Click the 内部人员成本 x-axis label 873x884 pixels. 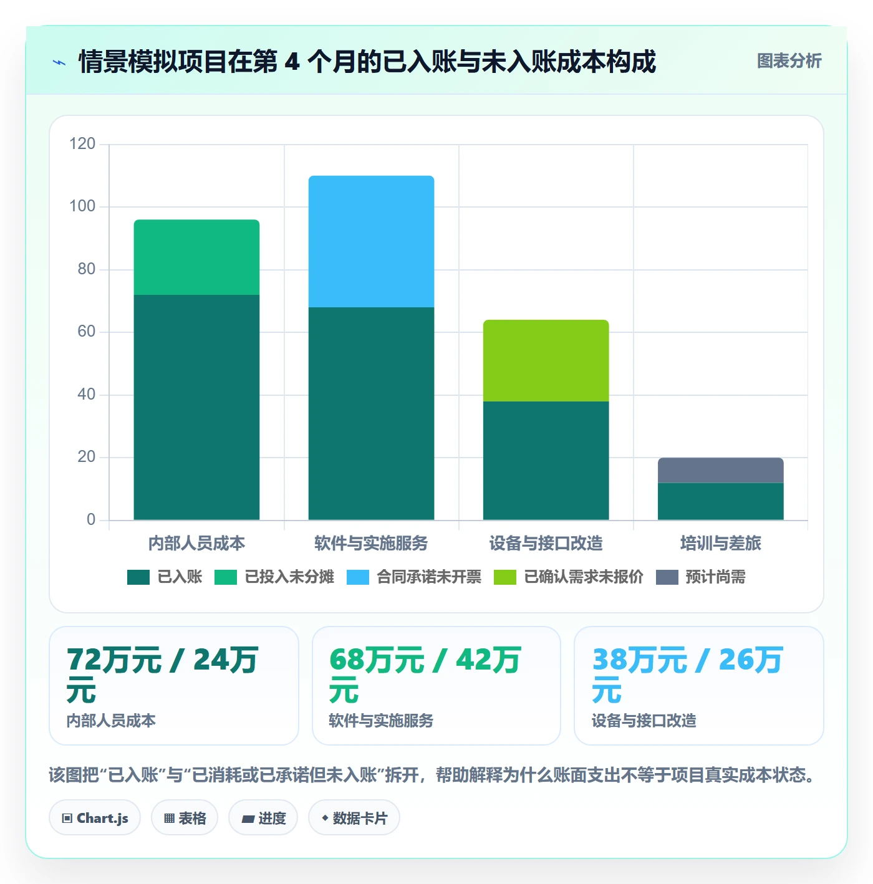point(197,544)
